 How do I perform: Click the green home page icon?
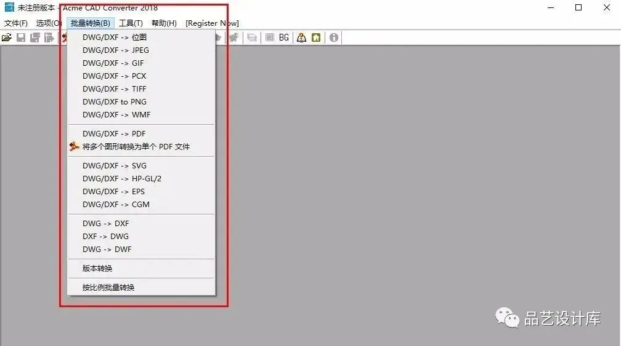click(x=315, y=37)
